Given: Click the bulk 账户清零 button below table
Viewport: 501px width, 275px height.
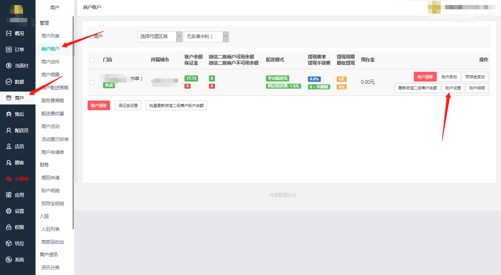Looking at the screenshot, I should click(x=99, y=106).
